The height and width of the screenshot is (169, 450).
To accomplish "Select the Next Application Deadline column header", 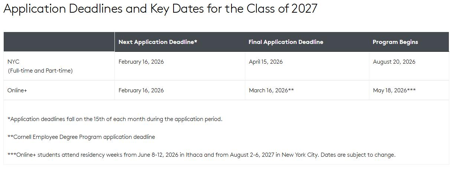I will pyautogui.click(x=158, y=42).
